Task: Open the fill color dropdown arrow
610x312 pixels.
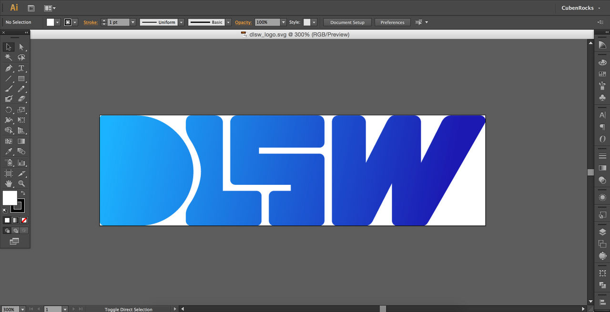Action: click(x=58, y=22)
